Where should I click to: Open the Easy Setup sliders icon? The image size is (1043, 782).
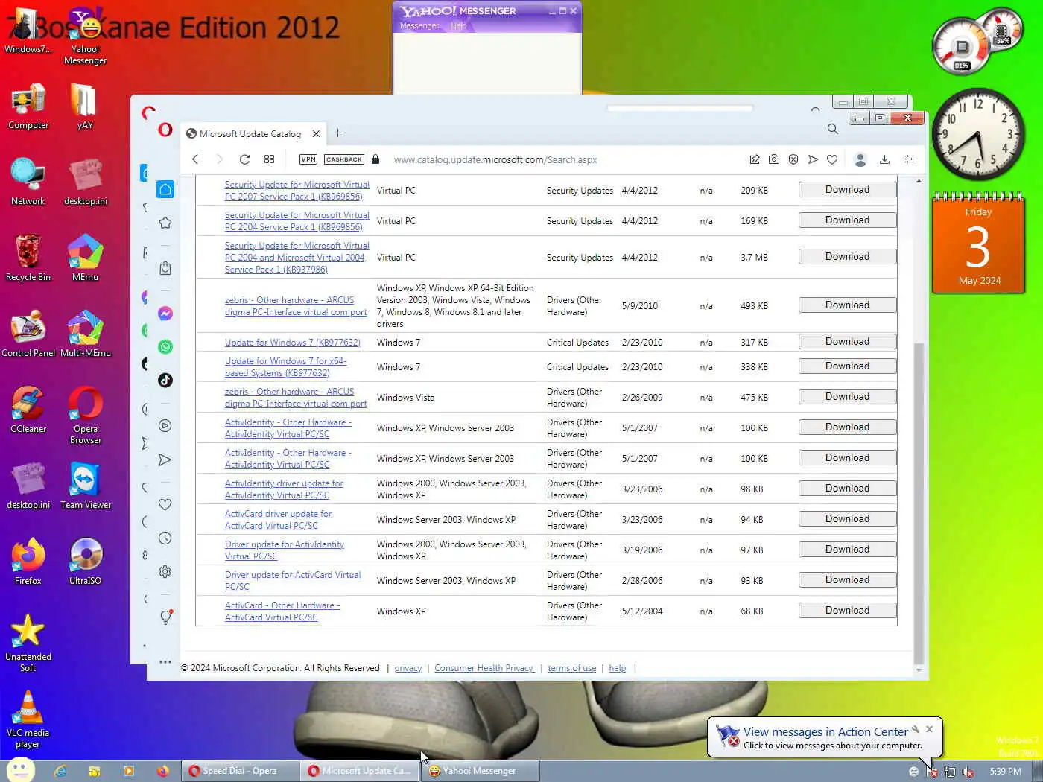pyautogui.click(x=910, y=159)
